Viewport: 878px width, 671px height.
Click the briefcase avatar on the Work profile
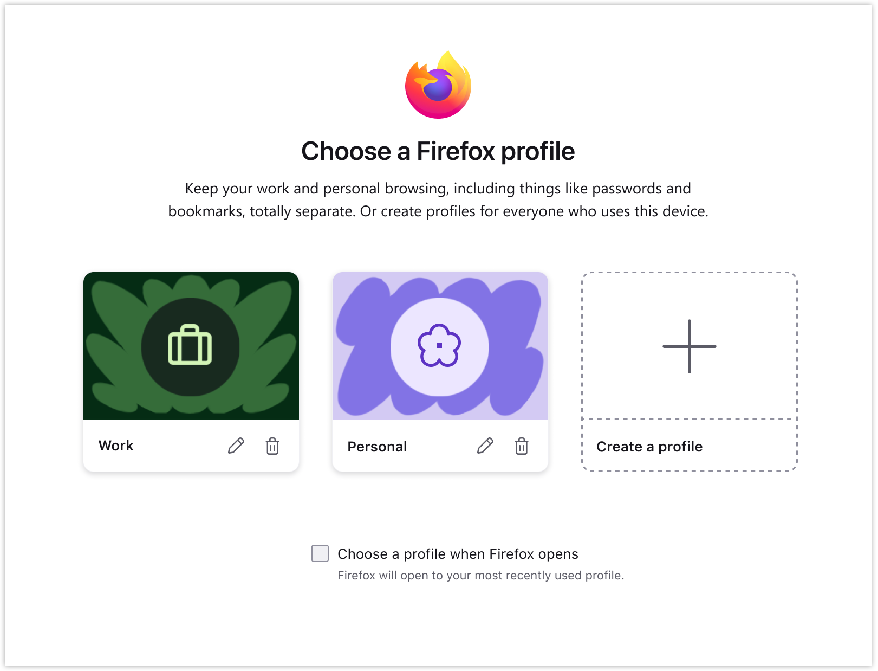tap(191, 347)
